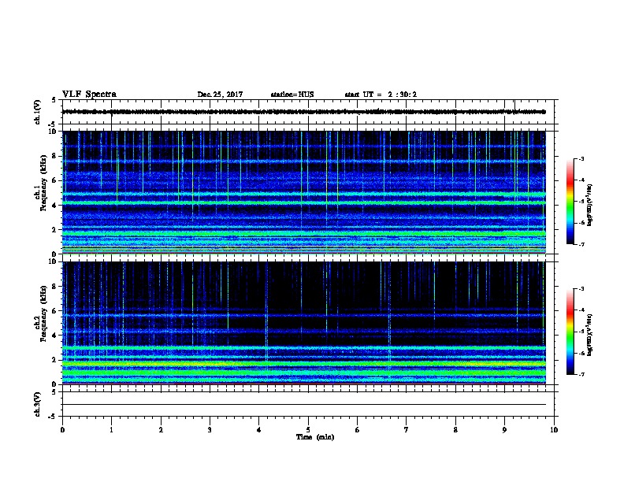
Task: Click the time axis tick "0"
Action: point(62,430)
